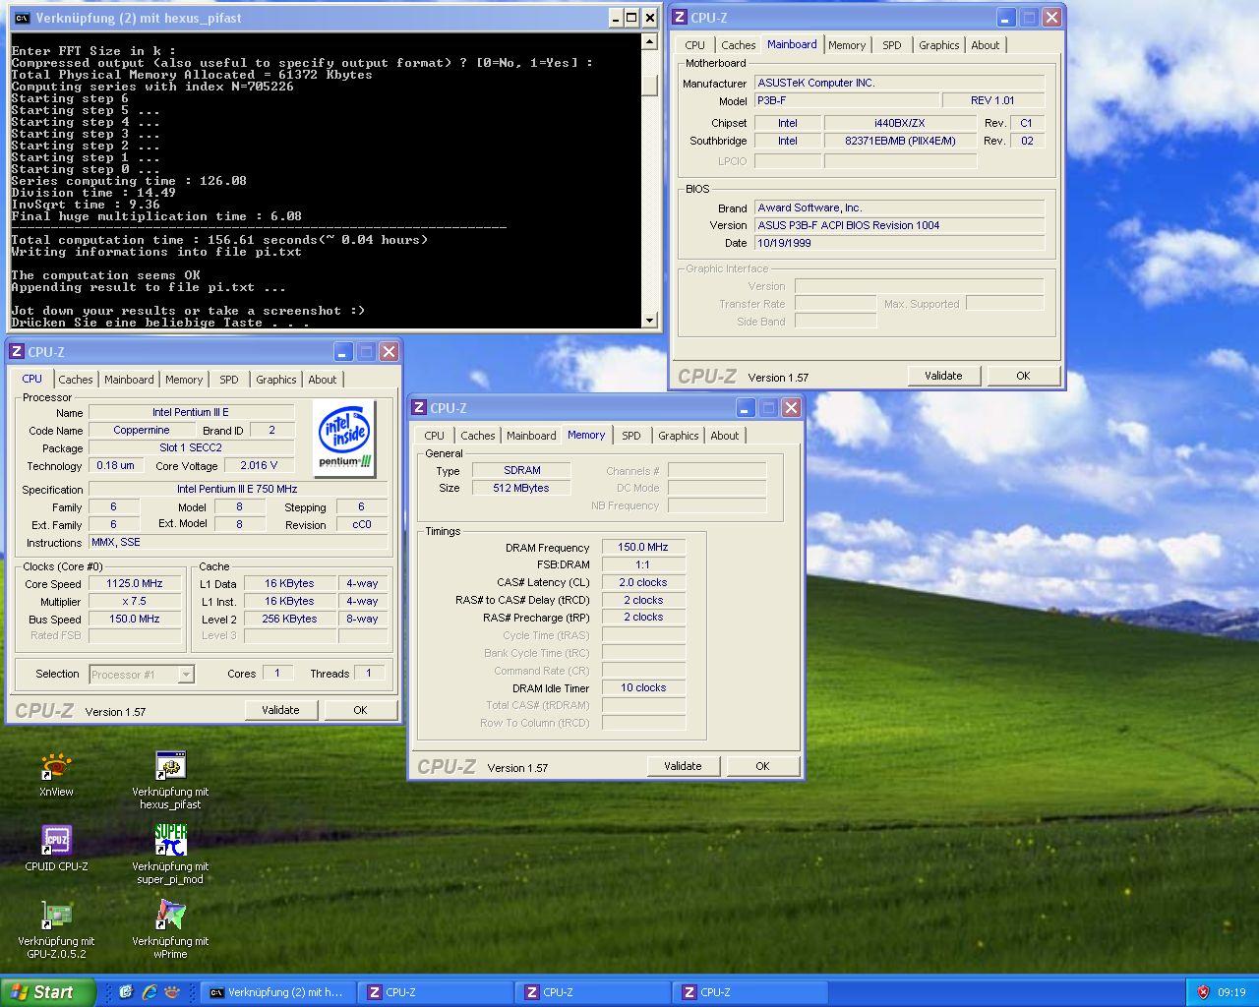
Task: Click the third quick launch icon
Action: coord(172,992)
